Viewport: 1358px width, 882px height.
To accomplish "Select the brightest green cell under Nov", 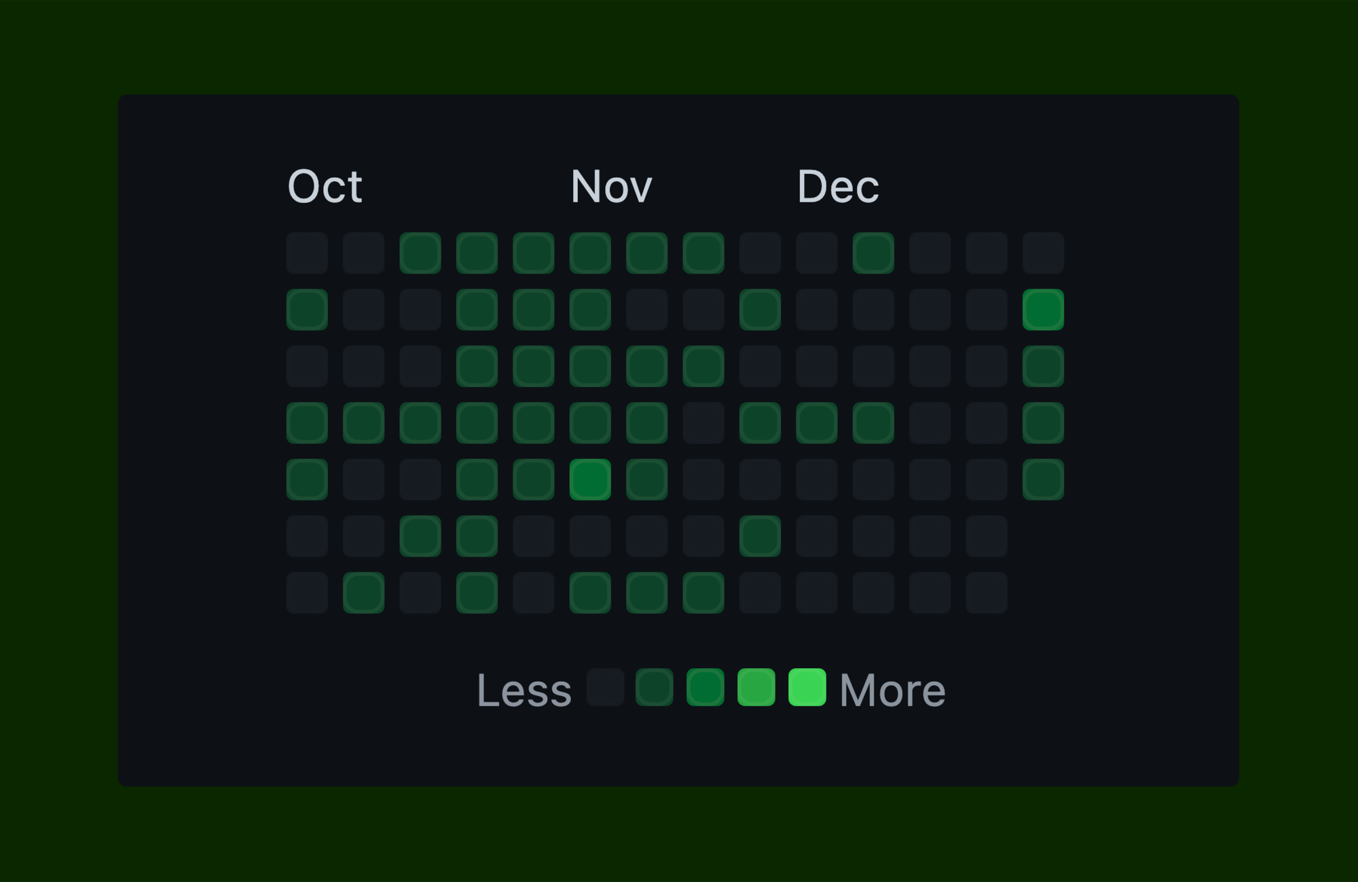I will point(589,478).
